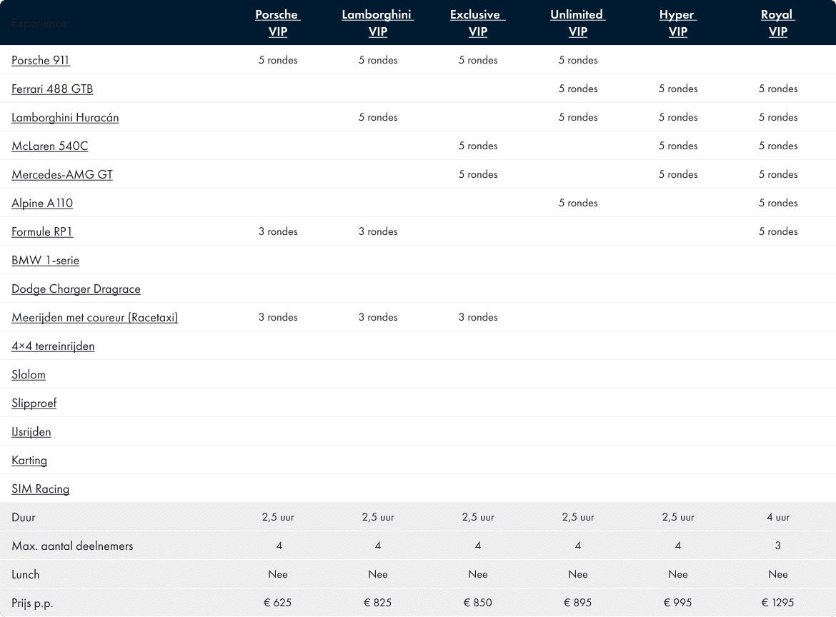This screenshot has width=836, height=617.
Task: Click '5 rondes' for Porsche 911 under Porsche VIP
Action: pyautogui.click(x=278, y=60)
